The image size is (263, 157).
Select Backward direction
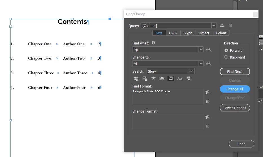tap(226, 57)
